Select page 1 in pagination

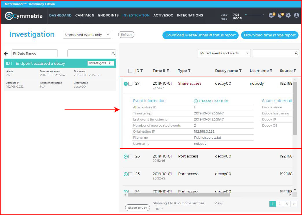tap(273, 204)
